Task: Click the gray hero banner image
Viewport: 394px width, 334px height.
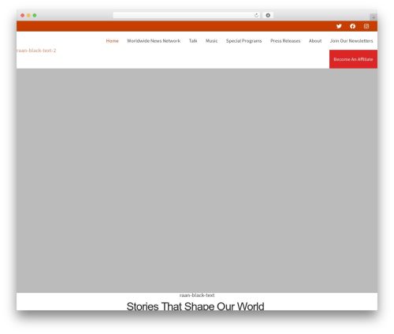Action: pyautogui.click(x=197, y=181)
